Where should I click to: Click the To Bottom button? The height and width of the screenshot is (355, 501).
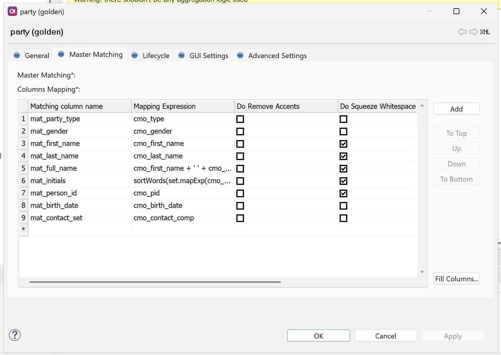[x=456, y=179]
